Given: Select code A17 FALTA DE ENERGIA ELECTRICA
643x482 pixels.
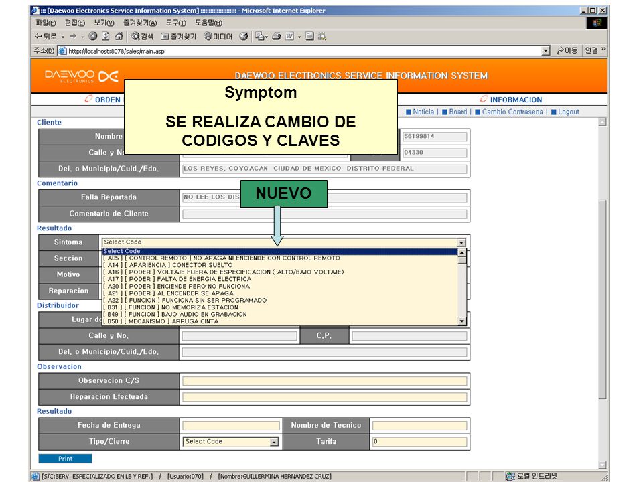Looking at the screenshot, I should [x=280, y=279].
